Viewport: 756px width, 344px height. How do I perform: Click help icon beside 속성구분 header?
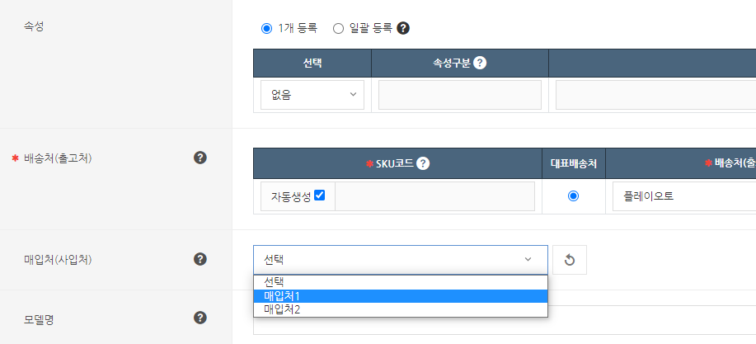480,64
